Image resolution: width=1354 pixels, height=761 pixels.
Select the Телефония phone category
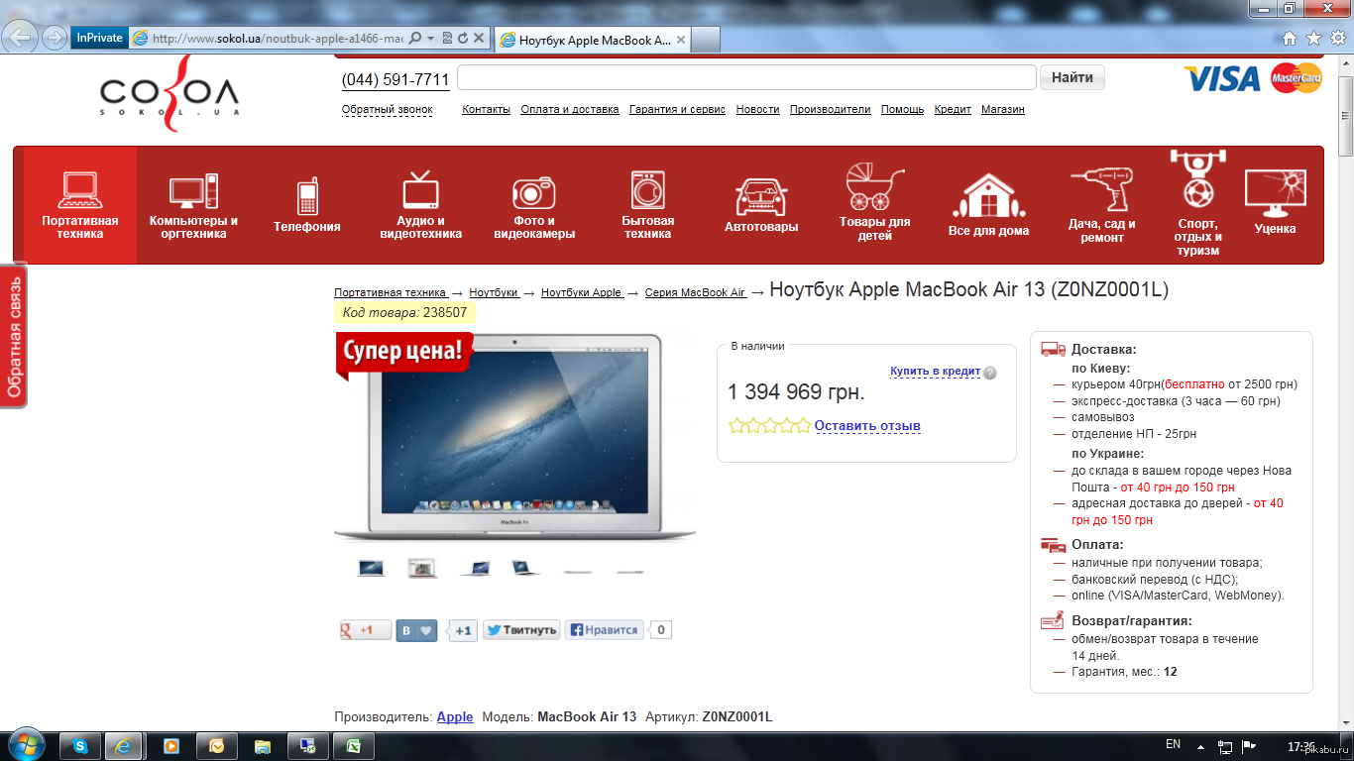[307, 205]
